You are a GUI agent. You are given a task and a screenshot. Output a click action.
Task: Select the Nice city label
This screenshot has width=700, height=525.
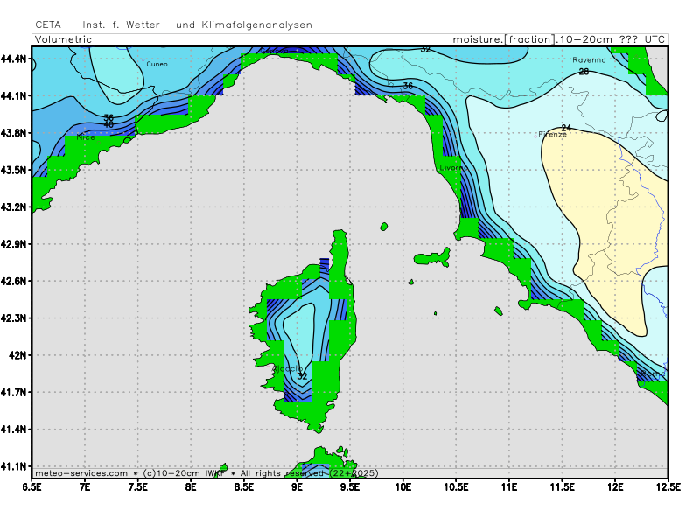coord(86,137)
